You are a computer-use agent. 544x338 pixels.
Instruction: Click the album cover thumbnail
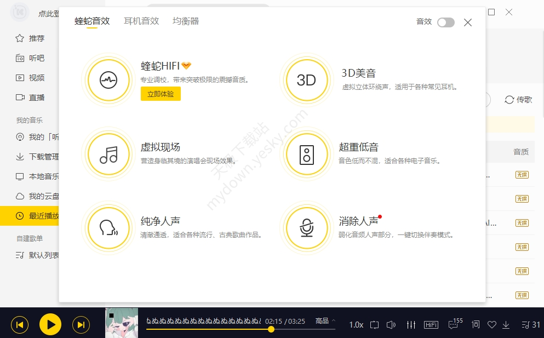tap(122, 323)
